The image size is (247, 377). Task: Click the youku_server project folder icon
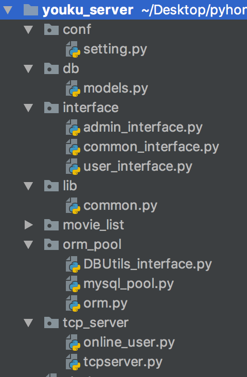click(x=30, y=10)
